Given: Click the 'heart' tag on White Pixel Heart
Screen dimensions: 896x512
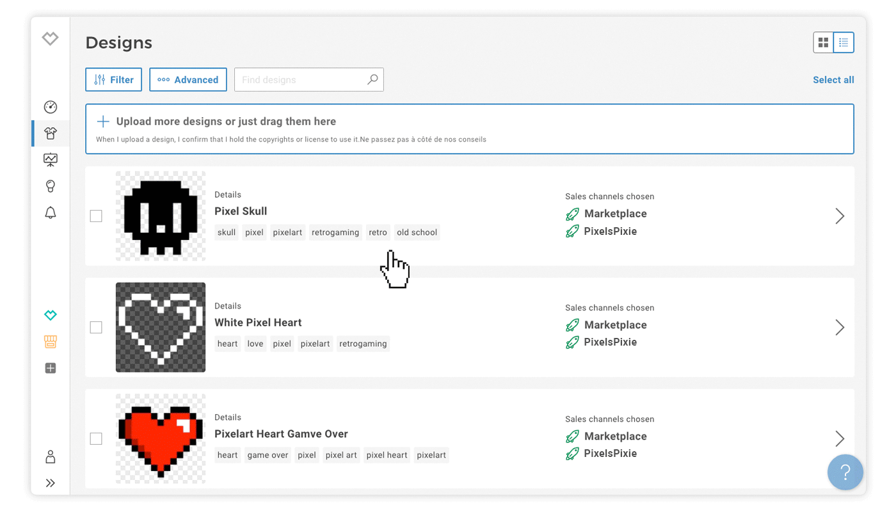Looking at the screenshot, I should coord(227,344).
